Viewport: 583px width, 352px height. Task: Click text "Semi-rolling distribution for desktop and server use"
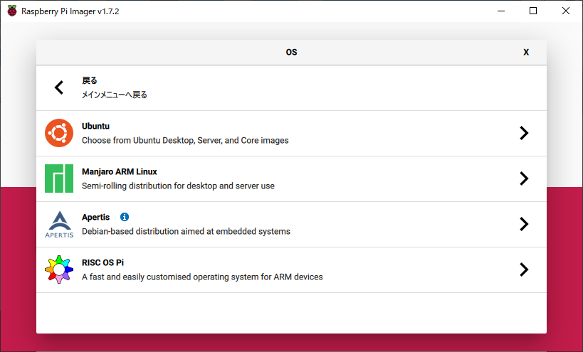click(x=178, y=186)
